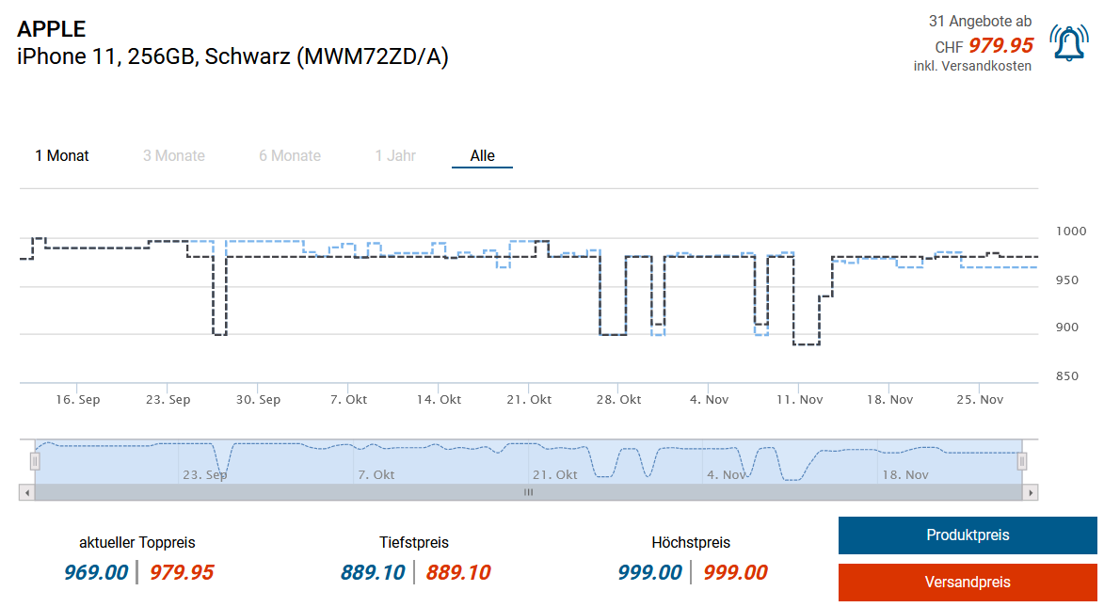Click the iPhone 11 product title
This screenshot has height=607, width=1104.
pyautogui.click(x=232, y=56)
